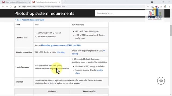This screenshot has height=96, width=172.
Task: Select the Photoshop system requirements tab
Action: tap(46, 2)
